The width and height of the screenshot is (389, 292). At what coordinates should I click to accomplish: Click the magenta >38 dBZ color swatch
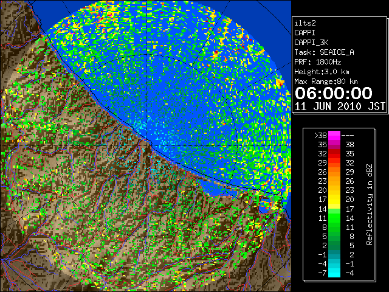(334, 136)
